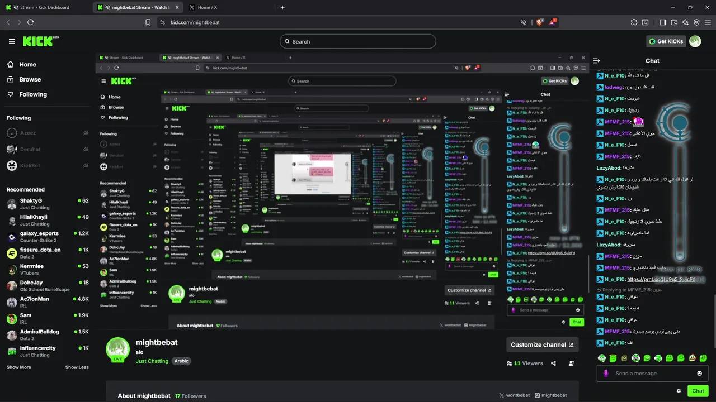The width and height of the screenshot is (716, 402).
Task: Click the mightbebat live avatar
Action: (x=117, y=350)
